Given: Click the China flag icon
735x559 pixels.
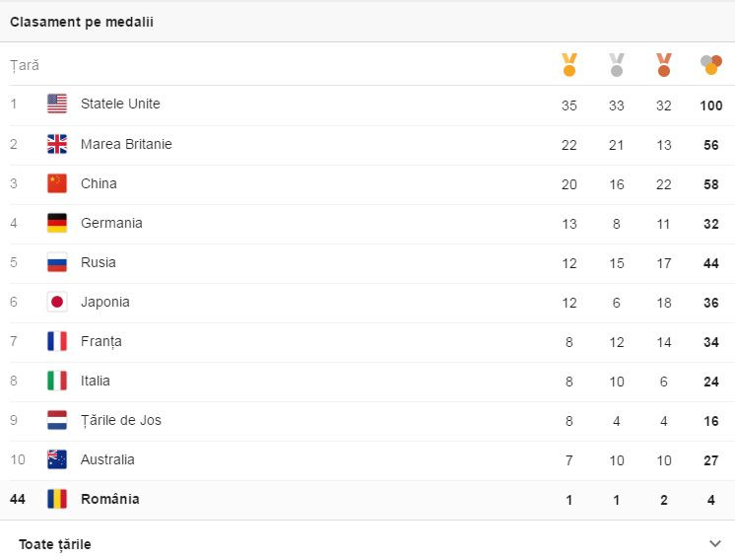Looking at the screenshot, I should pos(57,183).
